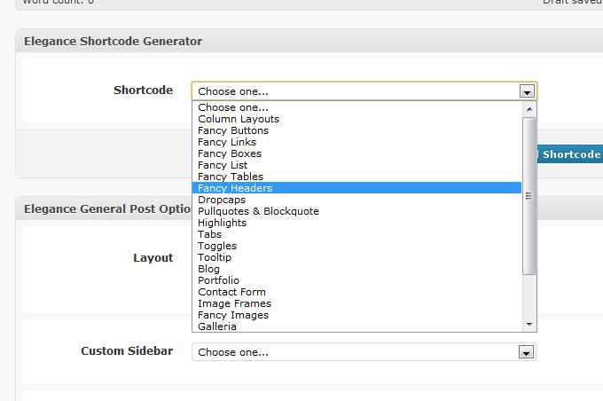Click scrollbar down arrow in list
The height and width of the screenshot is (401, 603).
point(529,325)
